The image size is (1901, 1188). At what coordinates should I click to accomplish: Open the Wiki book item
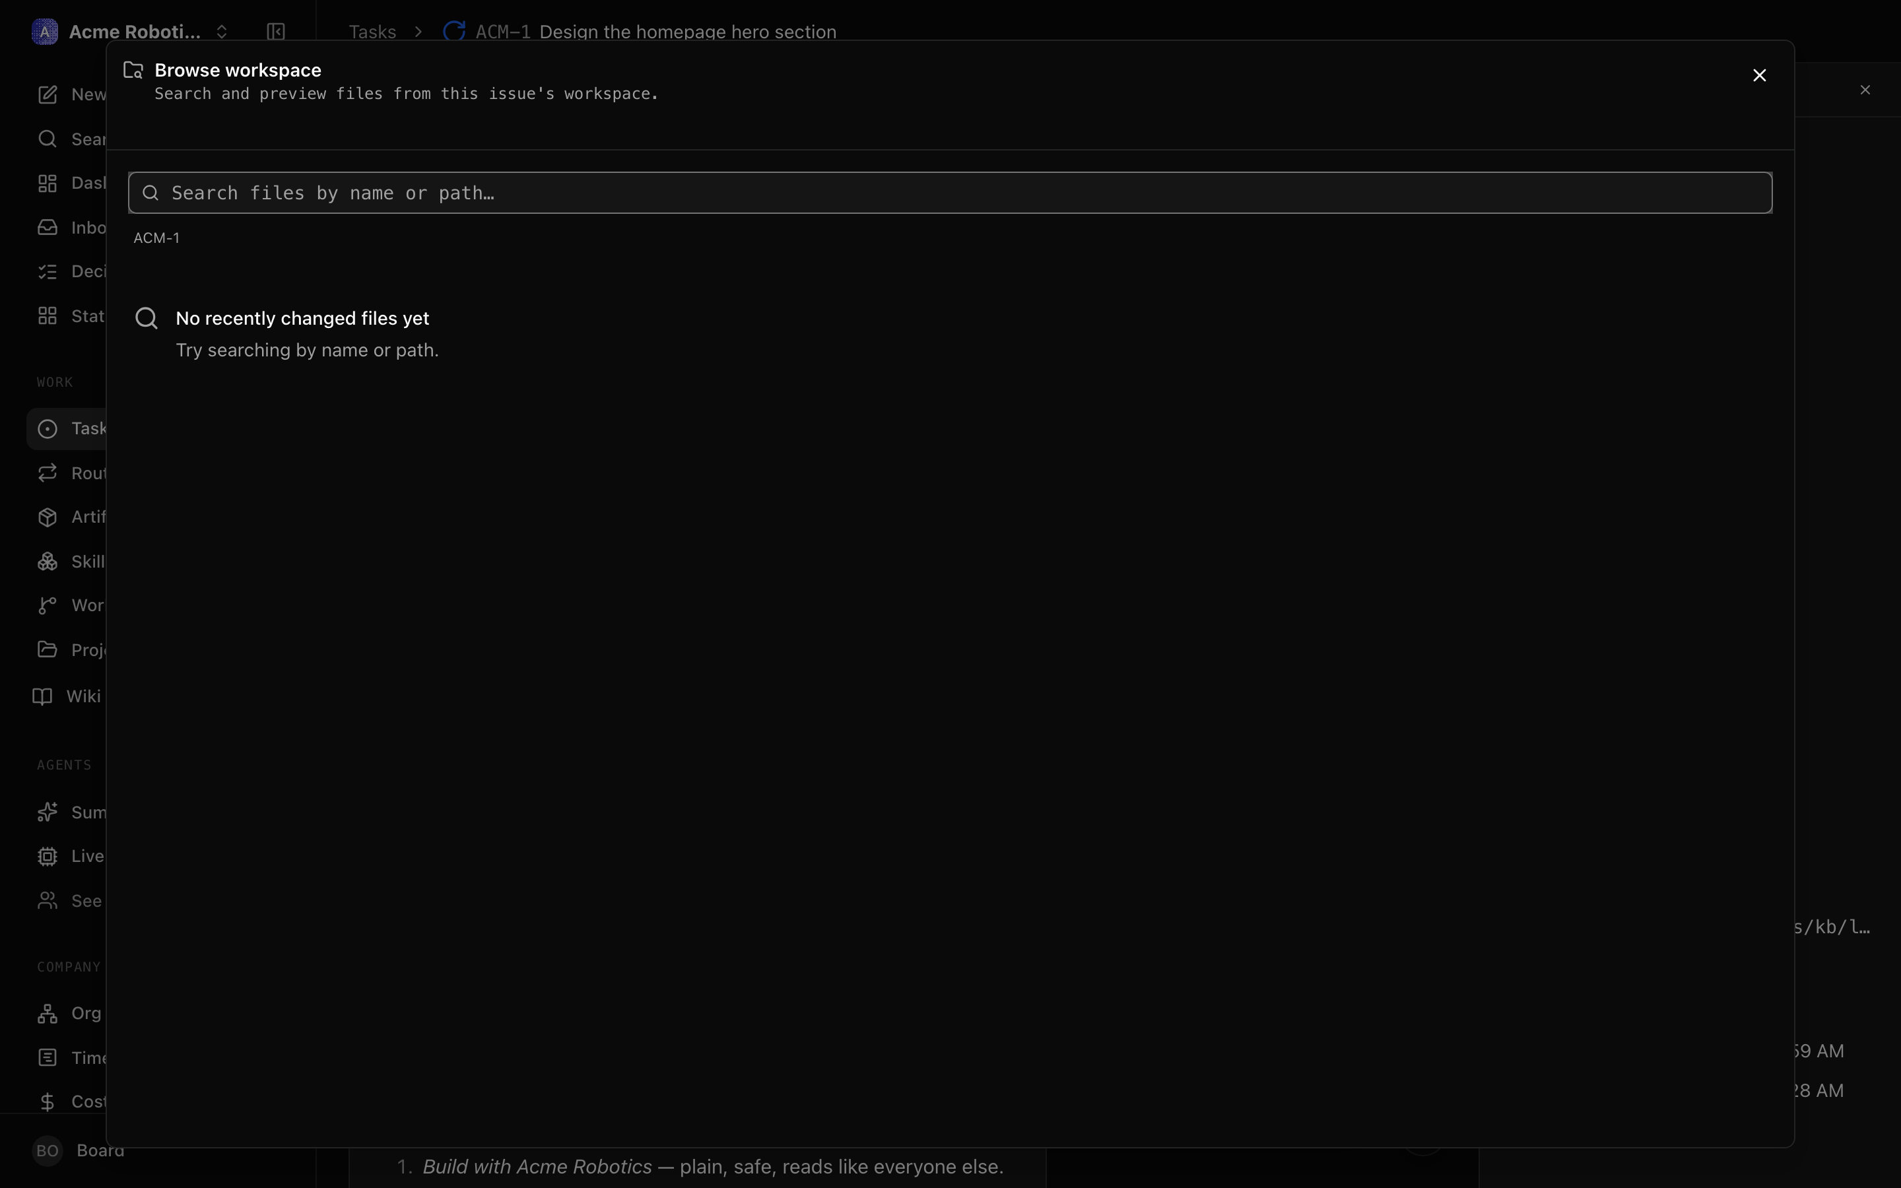(67, 696)
